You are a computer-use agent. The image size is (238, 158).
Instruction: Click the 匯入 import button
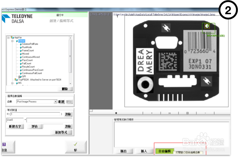pos(144,151)
